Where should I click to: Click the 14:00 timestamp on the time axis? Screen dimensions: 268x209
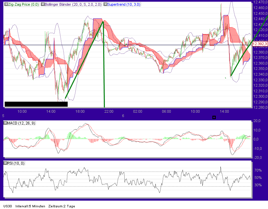pos(51,112)
